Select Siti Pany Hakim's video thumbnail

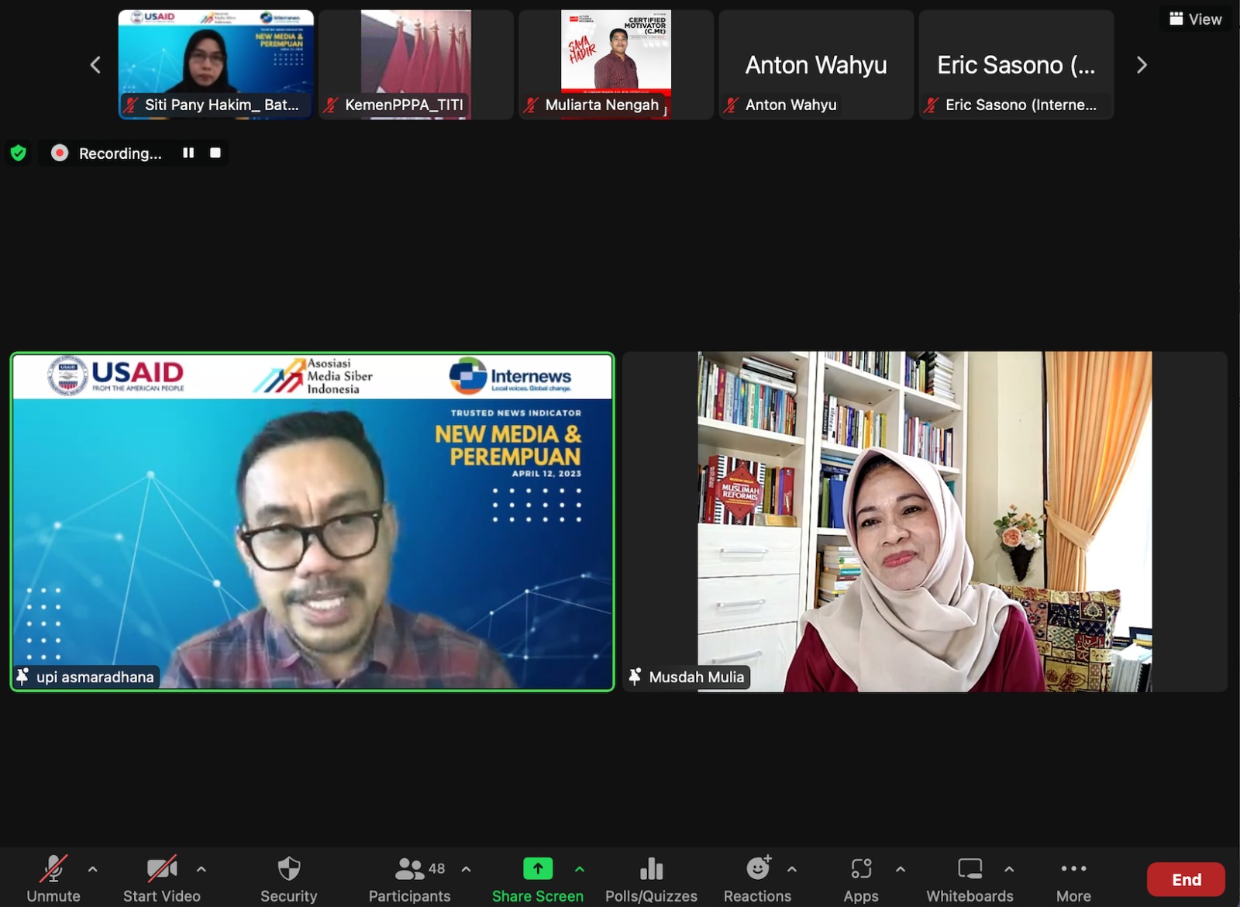tap(216, 64)
